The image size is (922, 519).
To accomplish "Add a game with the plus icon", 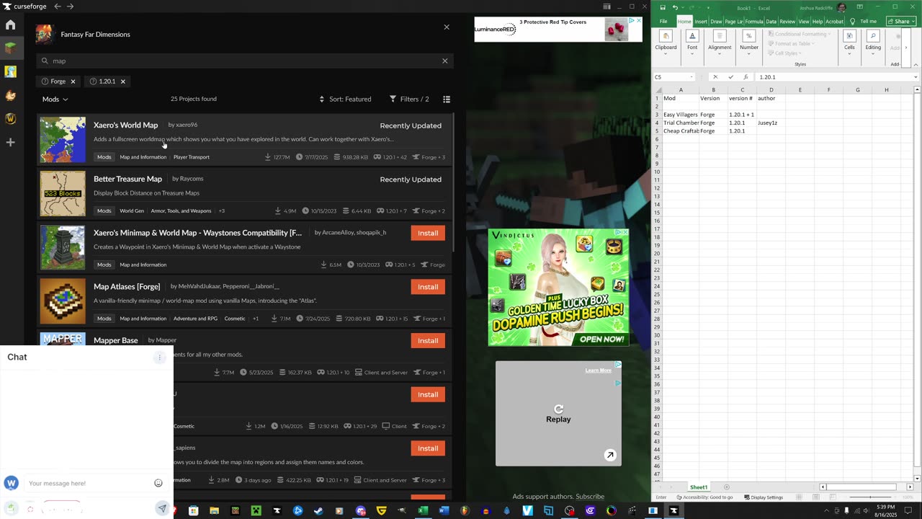I will (11, 142).
